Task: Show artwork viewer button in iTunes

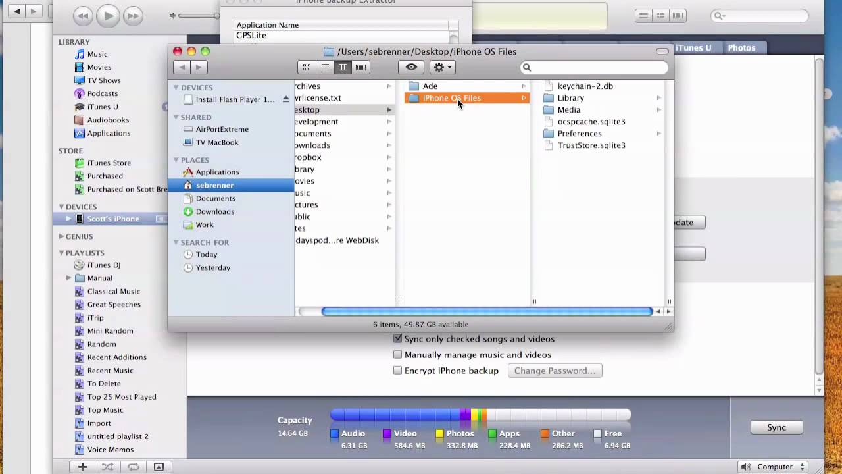Action: pos(159,467)
